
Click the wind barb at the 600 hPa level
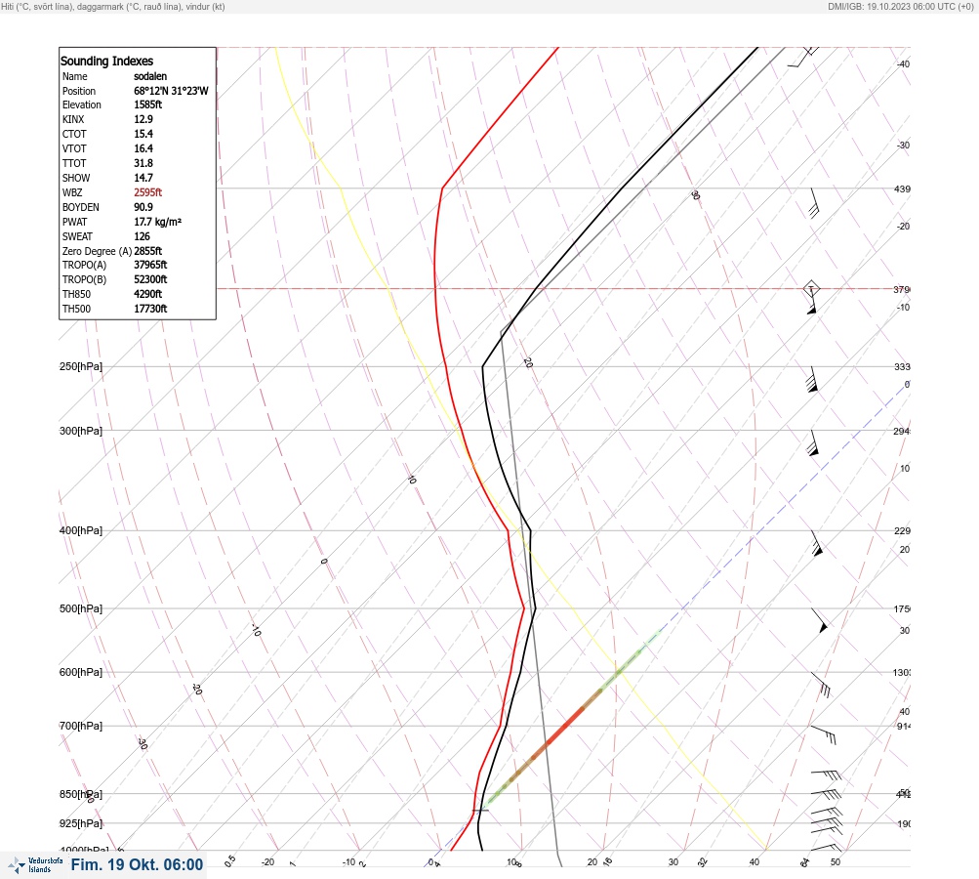[x=821, y=685]
